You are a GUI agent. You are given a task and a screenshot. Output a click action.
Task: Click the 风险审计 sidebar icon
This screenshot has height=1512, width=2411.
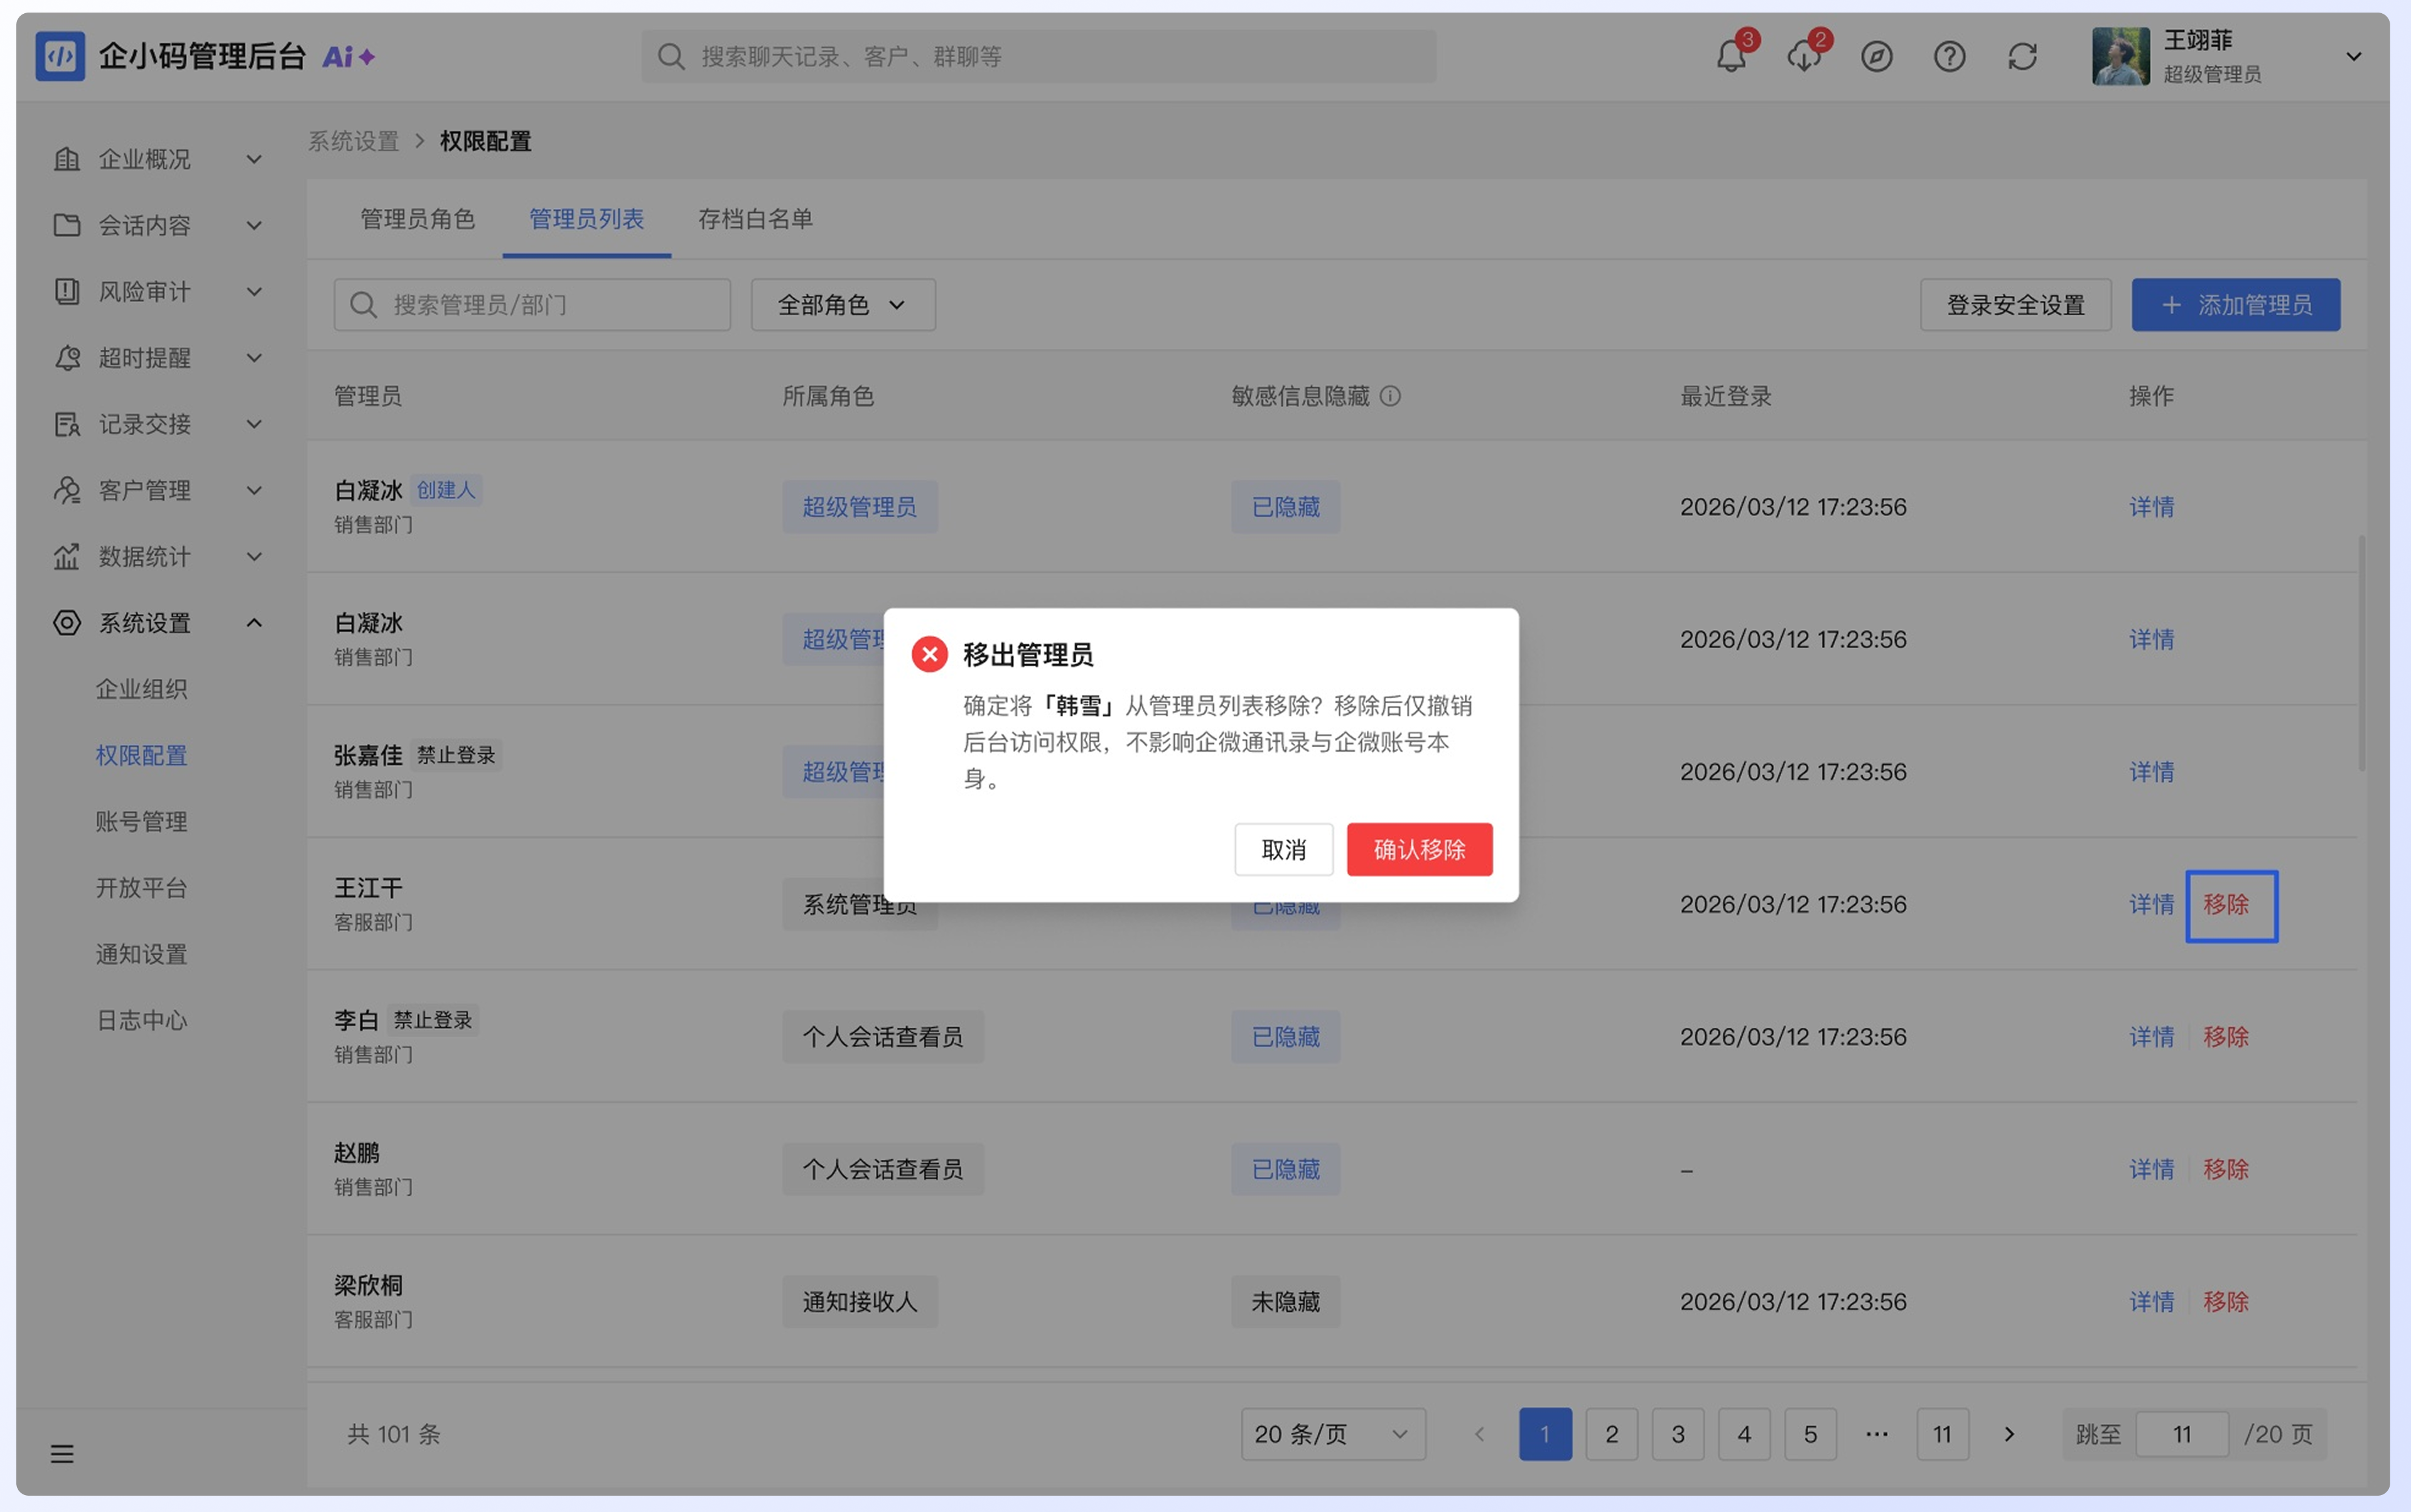point(67,291)
